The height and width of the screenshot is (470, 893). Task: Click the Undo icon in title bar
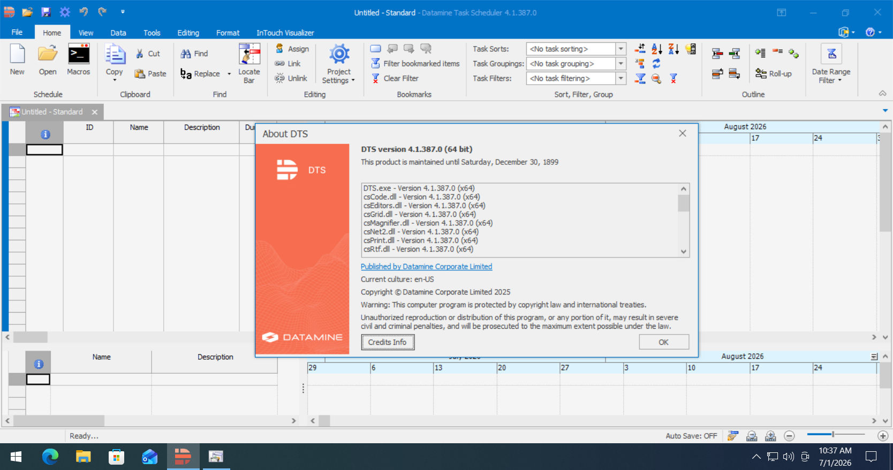84,12
